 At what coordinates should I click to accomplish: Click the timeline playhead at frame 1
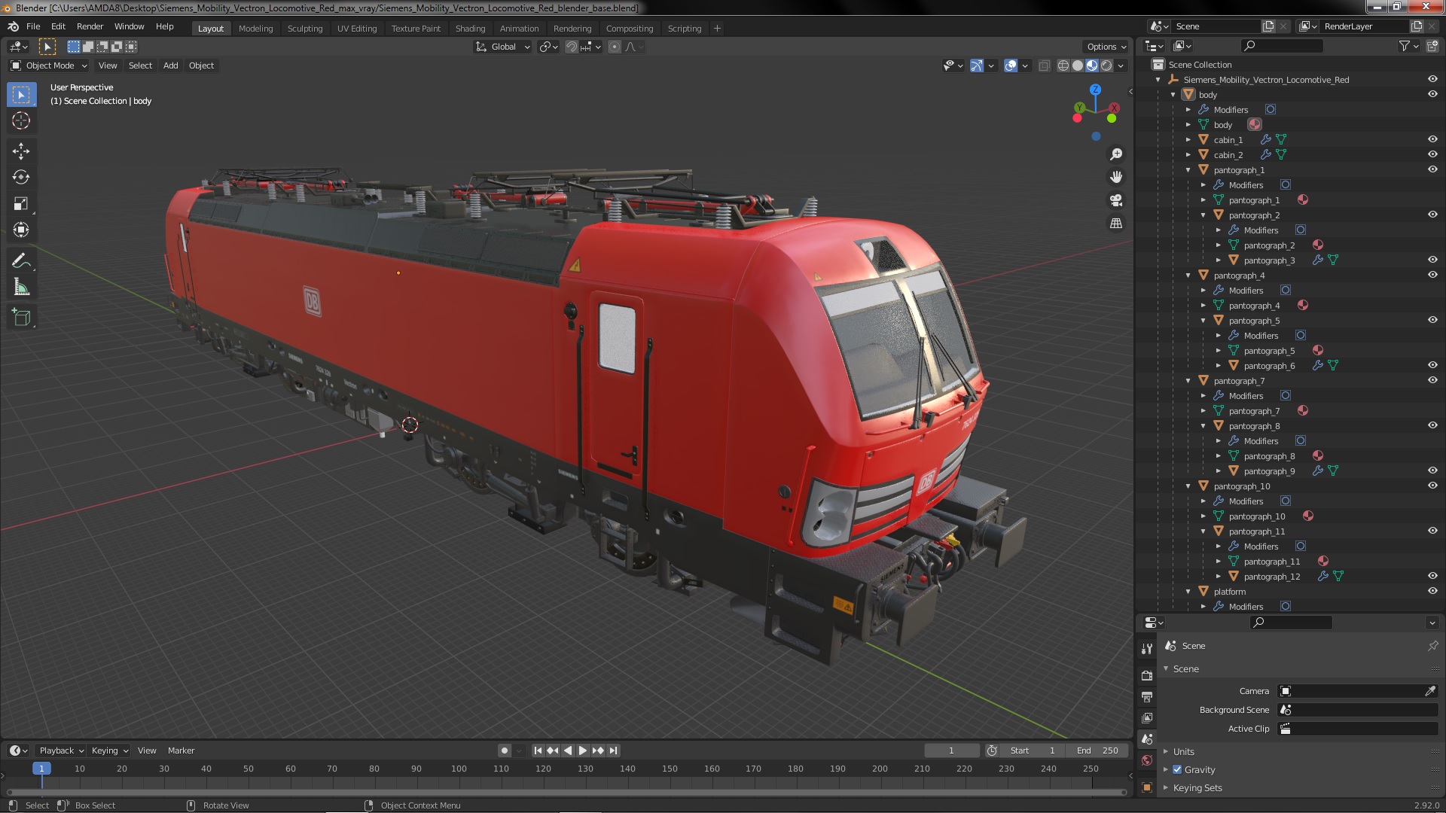41,769
